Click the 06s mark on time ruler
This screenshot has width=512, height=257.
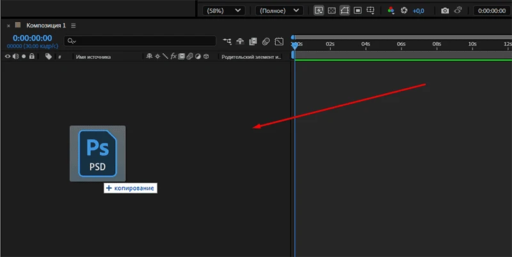coord(401,44)
